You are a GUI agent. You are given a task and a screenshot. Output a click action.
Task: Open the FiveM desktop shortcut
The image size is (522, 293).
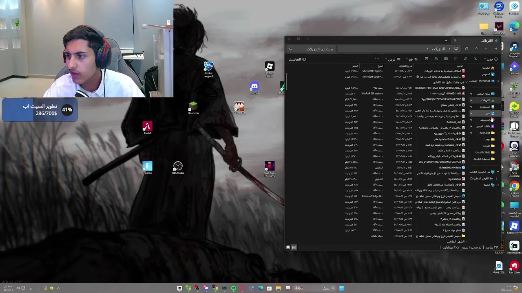(147, 128)
